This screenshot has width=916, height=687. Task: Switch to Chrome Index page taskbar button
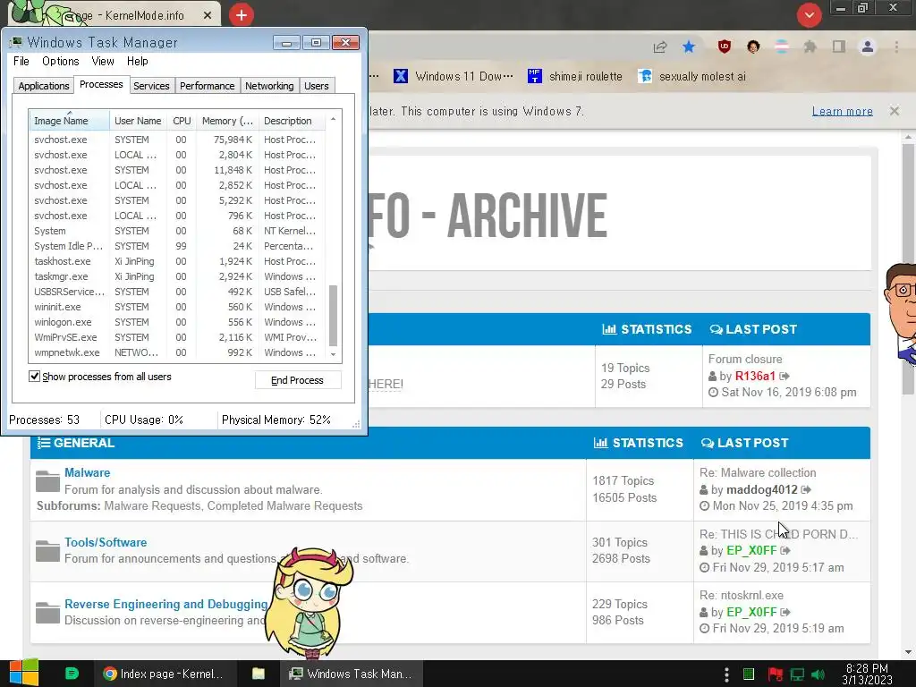(x=165, y=674)
